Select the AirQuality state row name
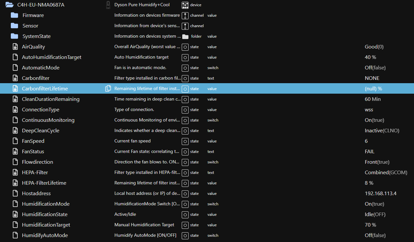 (x=33, y=47)
